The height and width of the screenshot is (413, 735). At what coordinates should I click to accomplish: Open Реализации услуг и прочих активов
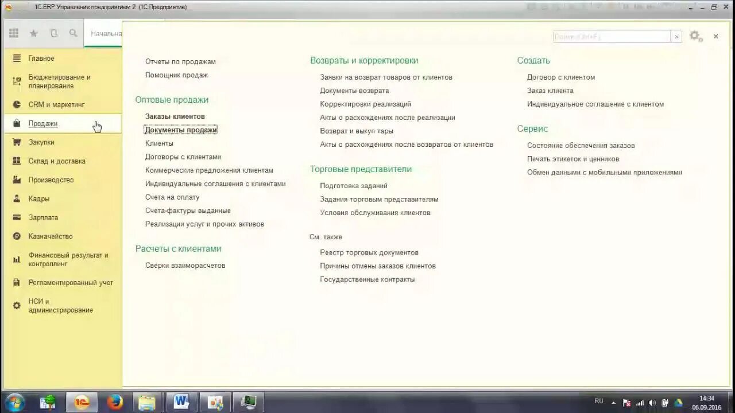204,224
